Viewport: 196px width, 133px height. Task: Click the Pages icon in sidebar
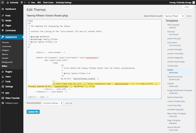click(x=3, y=25)
